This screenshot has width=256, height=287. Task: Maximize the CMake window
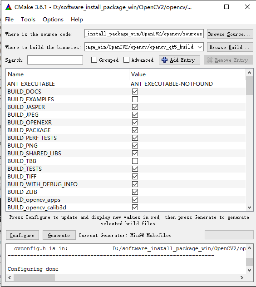[x=226, y=7]
